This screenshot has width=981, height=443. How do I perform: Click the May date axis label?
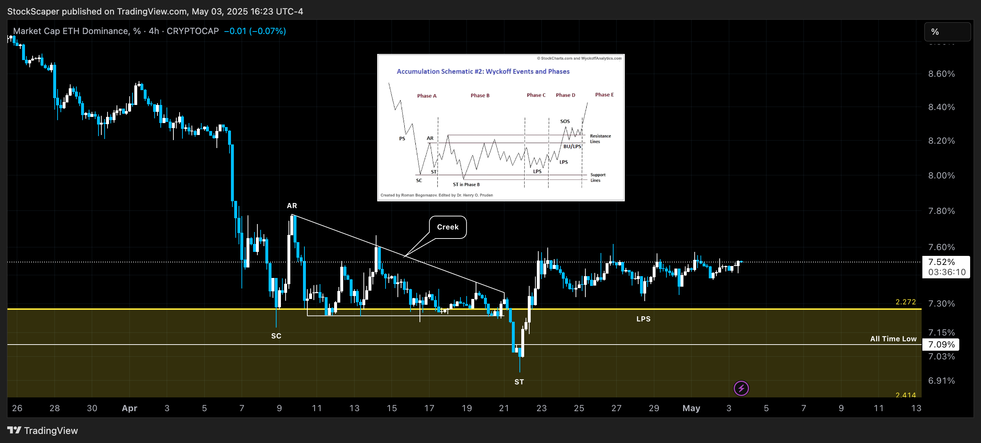[691, 408]
